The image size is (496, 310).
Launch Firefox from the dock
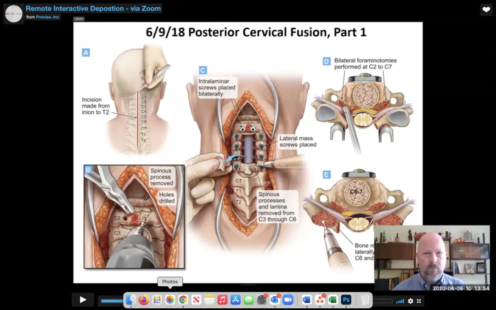pos(144,299)
